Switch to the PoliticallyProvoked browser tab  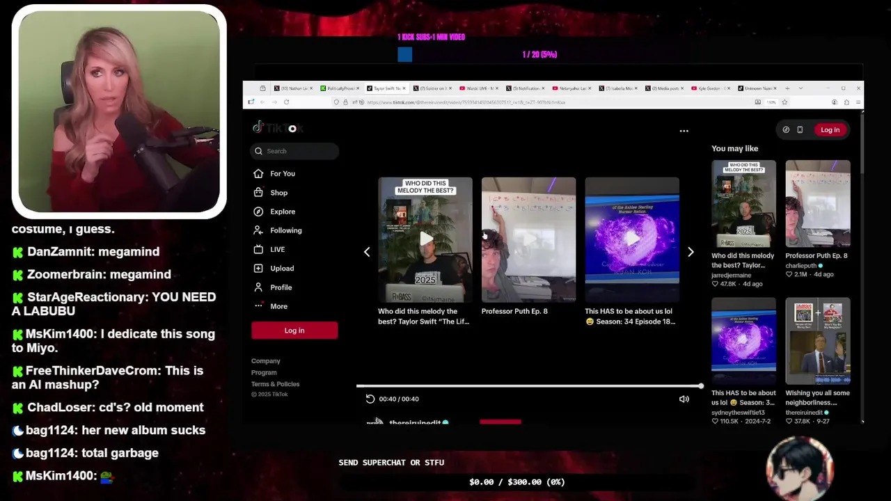[x=340, y=88]
